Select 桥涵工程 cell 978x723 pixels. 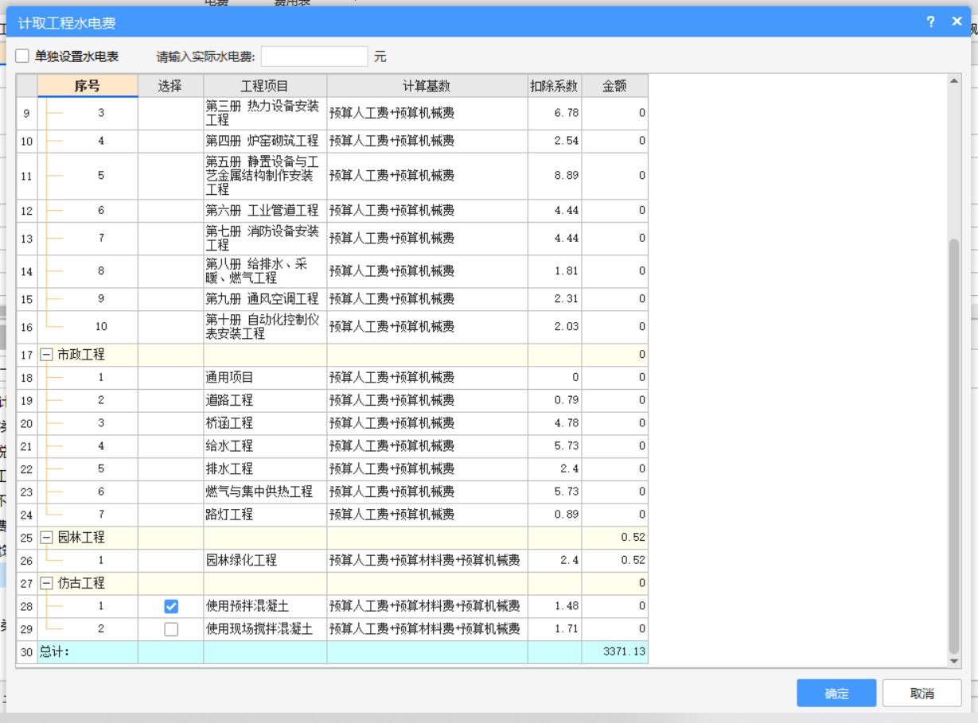(265, 423)
